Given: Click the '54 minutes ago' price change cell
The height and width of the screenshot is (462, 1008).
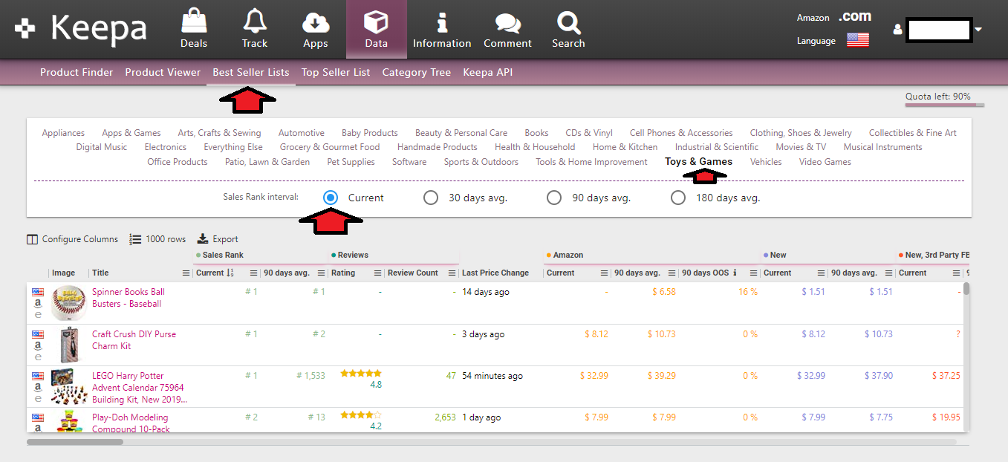Looking at the screenshot, I should point(492,376).
